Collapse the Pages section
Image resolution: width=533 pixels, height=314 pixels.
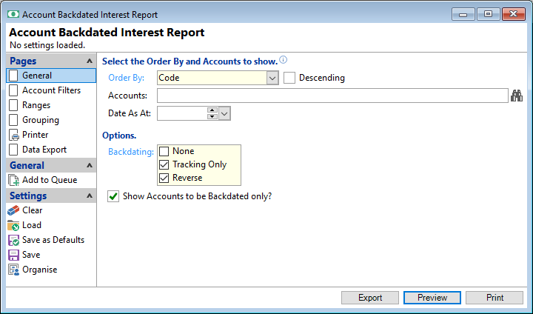point(90,61)
